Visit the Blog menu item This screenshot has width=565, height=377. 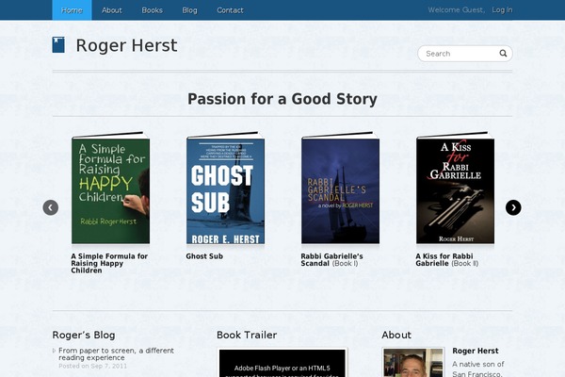click(x=189, y=10)
